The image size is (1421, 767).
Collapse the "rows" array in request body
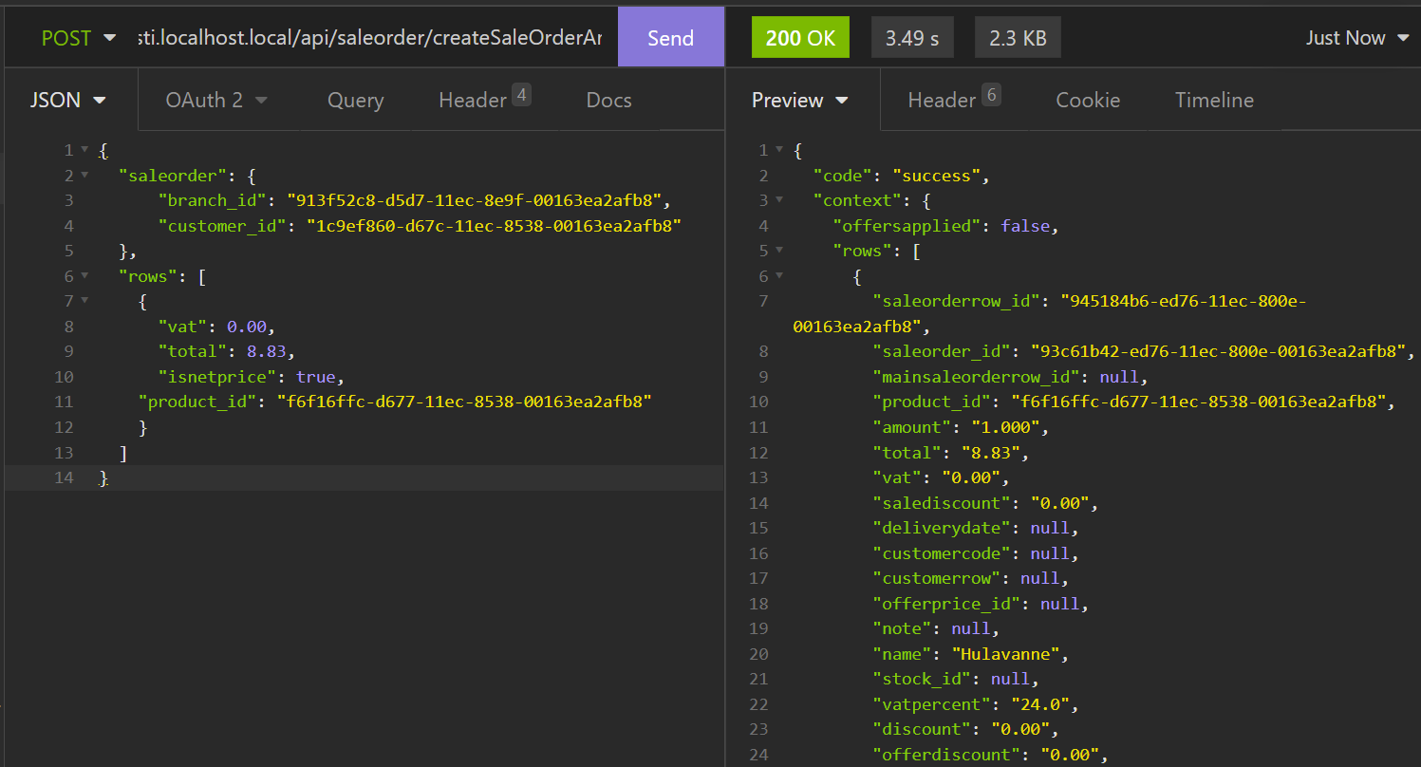pyautogui.click(x=84, y=276)
